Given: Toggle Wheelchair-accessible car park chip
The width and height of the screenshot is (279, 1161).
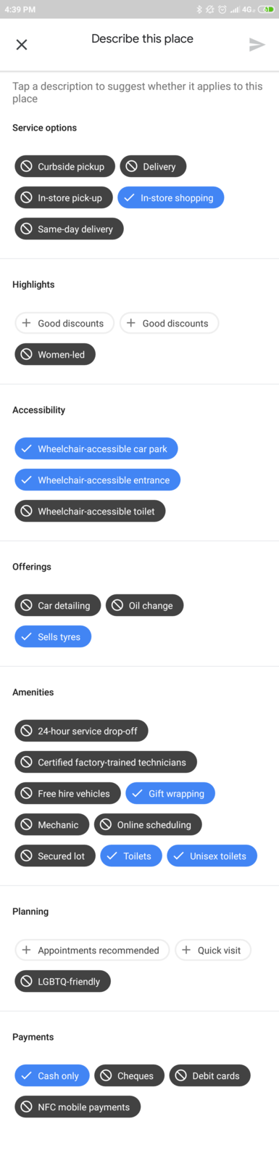Looking at the screenshot, I should (96, 448).
